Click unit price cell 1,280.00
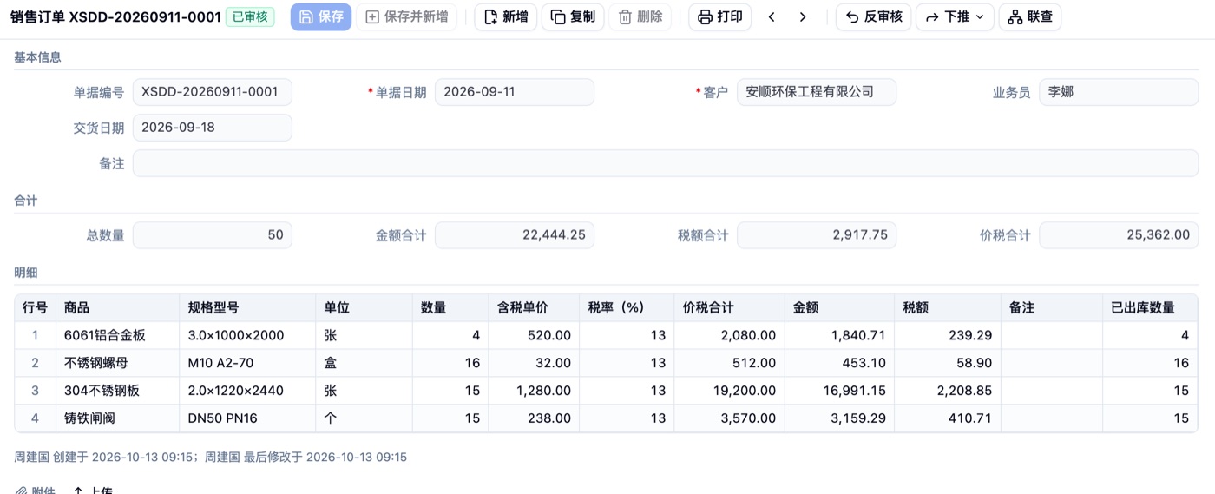 coord(534,391)
